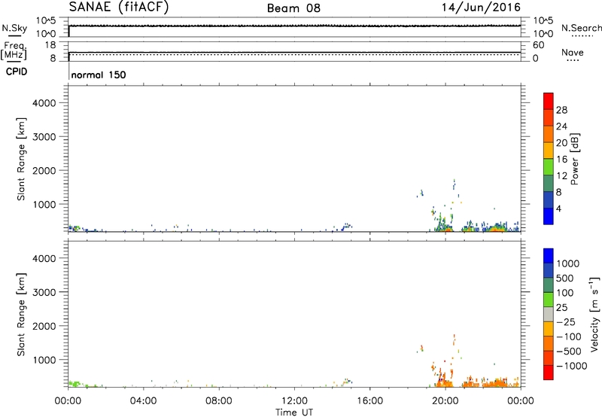Click the bottom blue 0–4 dB Power segment
The height and width of the screenshot is (417, 602).
[549, 216]
